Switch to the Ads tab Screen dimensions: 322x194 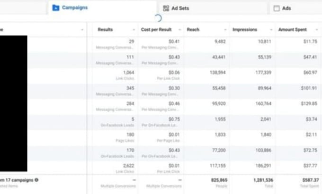[x=295, y=8]
